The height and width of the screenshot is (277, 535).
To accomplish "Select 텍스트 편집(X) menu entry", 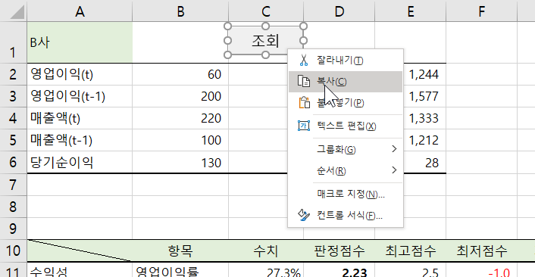I will 346,126.
